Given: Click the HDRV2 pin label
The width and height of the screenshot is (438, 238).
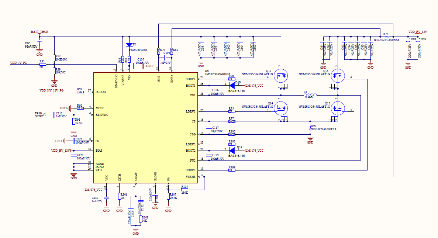Looking at the screenshot, I should point(190,170).
